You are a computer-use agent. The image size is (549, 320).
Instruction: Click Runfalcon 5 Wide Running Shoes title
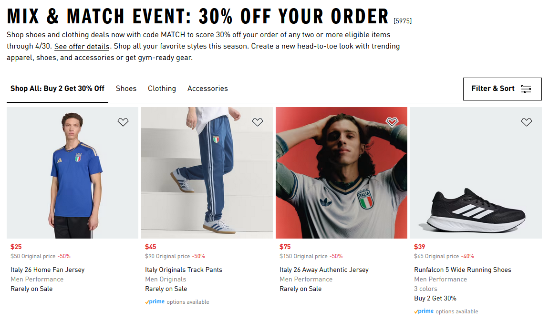tap(462, 270)
